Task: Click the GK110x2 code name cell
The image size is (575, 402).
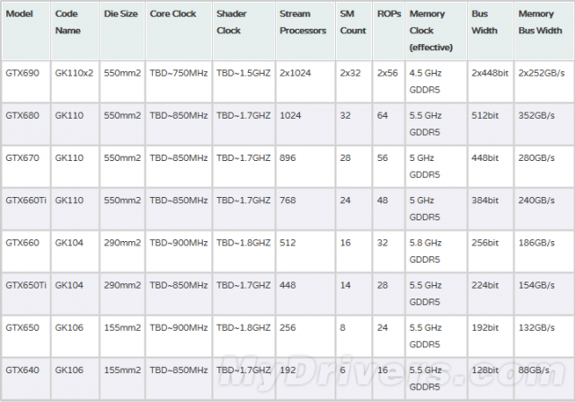Action: click(75, 82)
